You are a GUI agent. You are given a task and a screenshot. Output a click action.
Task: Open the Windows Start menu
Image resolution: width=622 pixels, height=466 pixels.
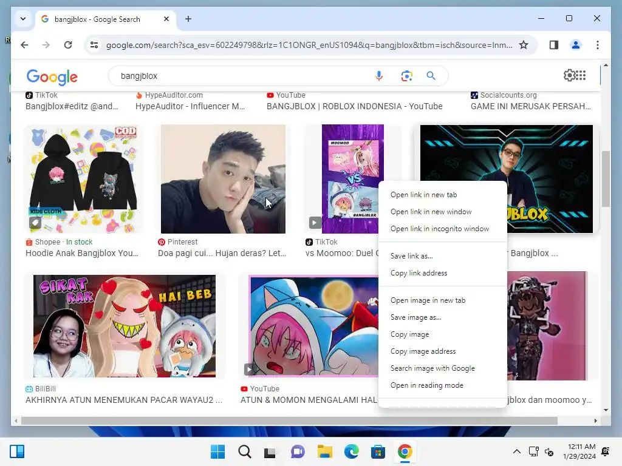pos(218,451)
